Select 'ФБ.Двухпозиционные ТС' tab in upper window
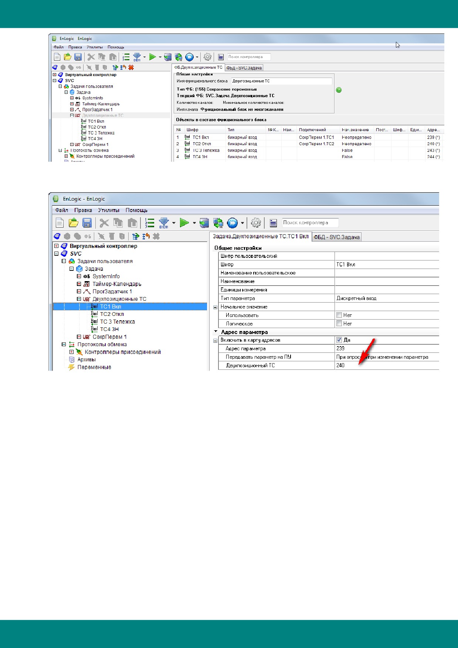Viewport: 458px width, 648px height. pos(199,67)
